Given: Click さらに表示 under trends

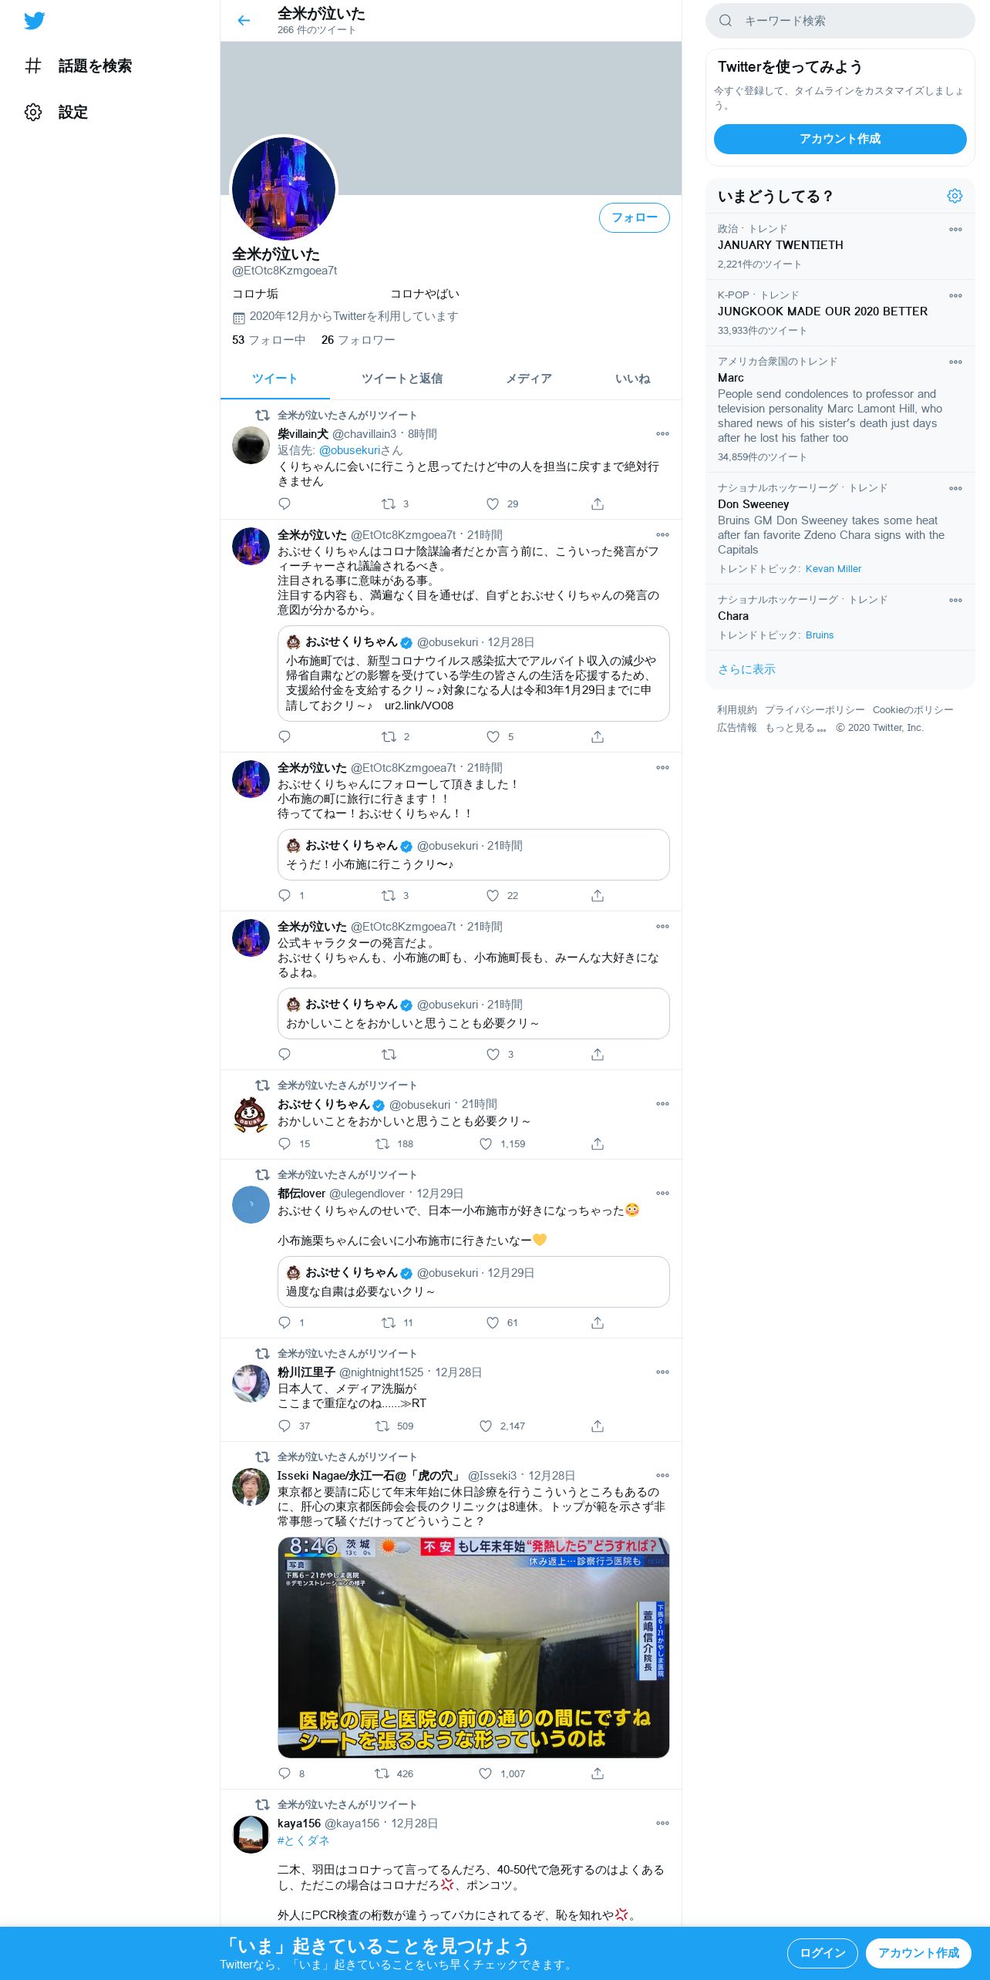Looking at the screenshot, I should click(x=746, y=669).
